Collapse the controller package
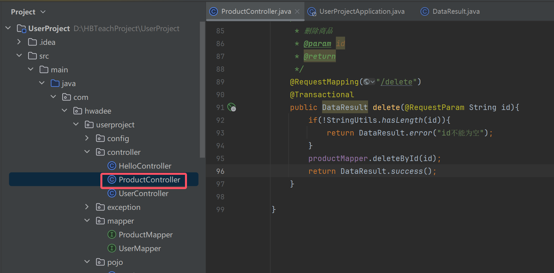 87,152
